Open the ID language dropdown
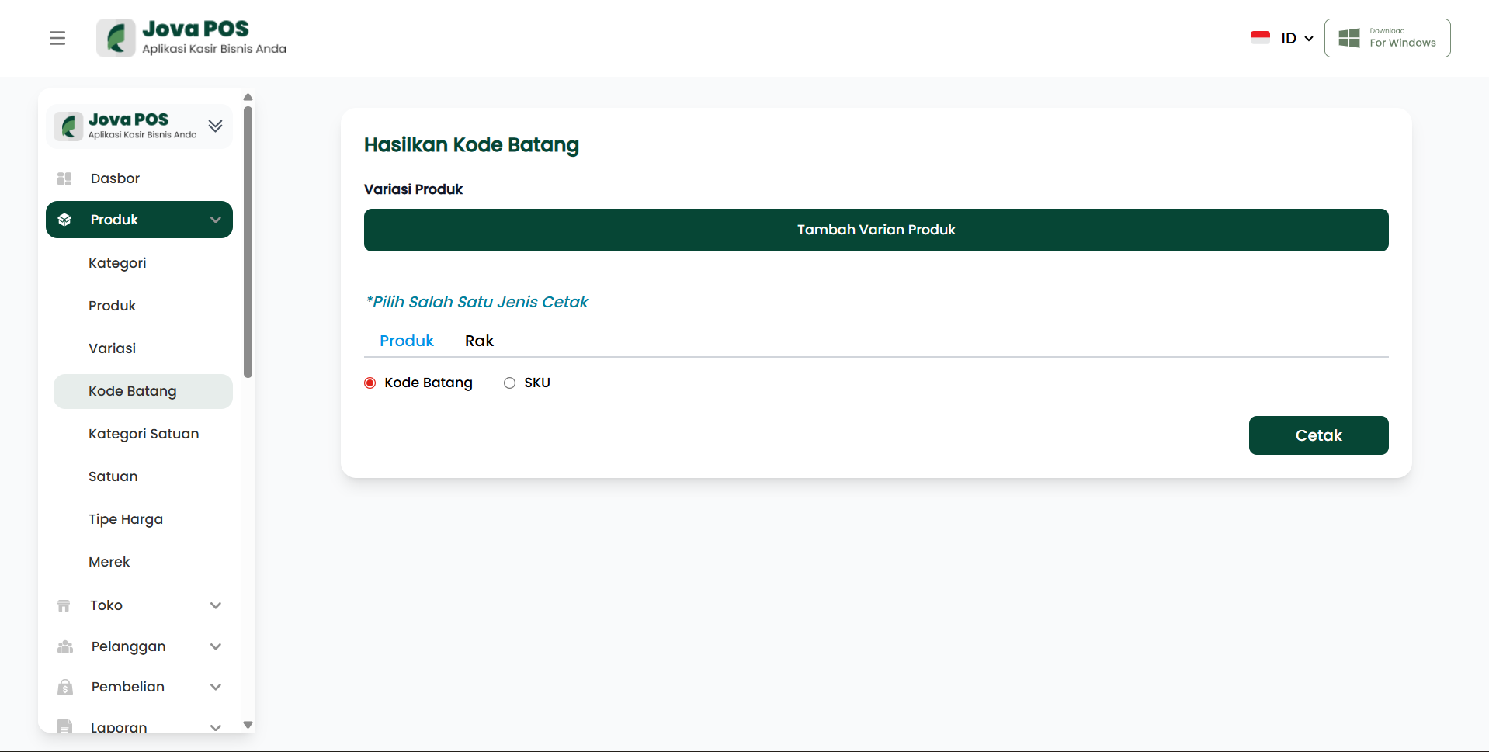Screen dimensions: 1489x752 click(x=1296, y=38)
